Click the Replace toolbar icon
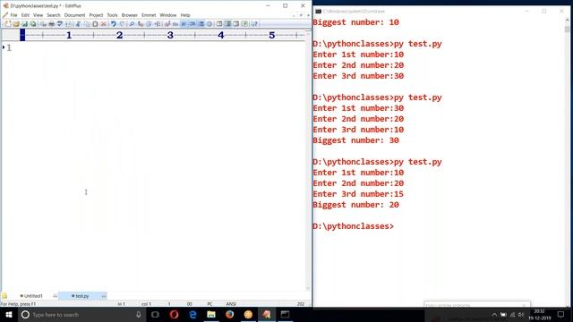Image resolution: width=573 pixels, height=322 pixels. [141, 24]
